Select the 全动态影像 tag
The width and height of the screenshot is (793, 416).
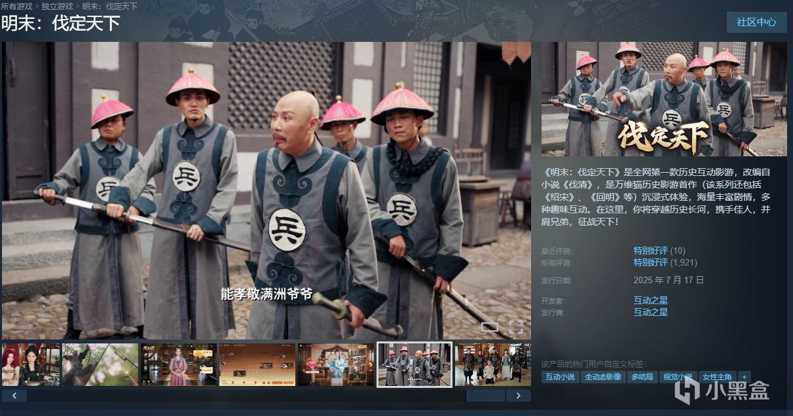[602, 377]
